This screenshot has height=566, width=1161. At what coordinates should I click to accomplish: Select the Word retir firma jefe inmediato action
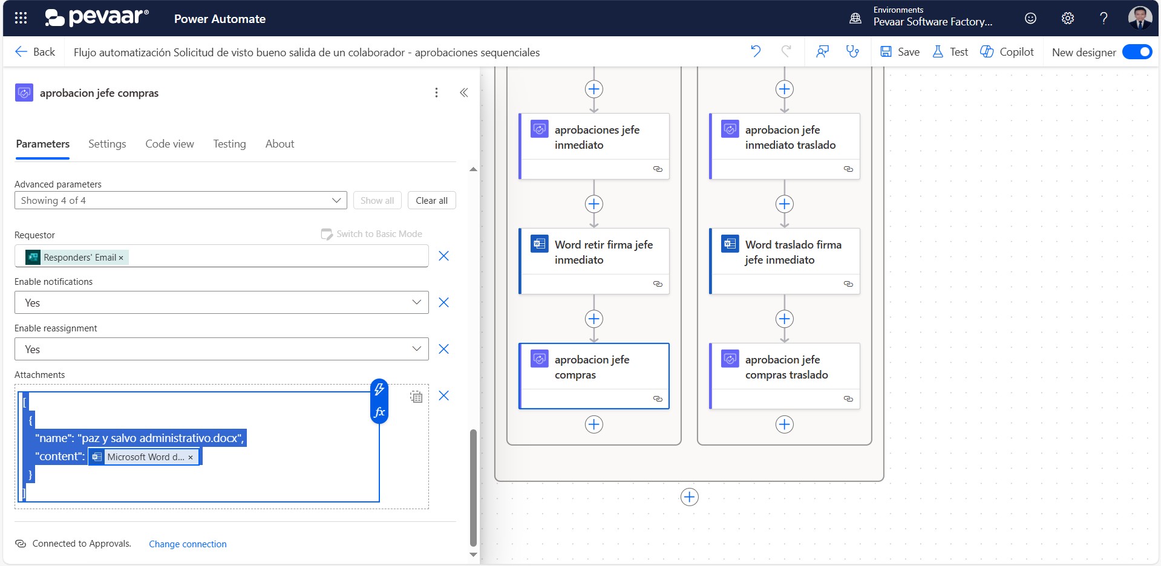pyautogui.click(x=594, y=261)
